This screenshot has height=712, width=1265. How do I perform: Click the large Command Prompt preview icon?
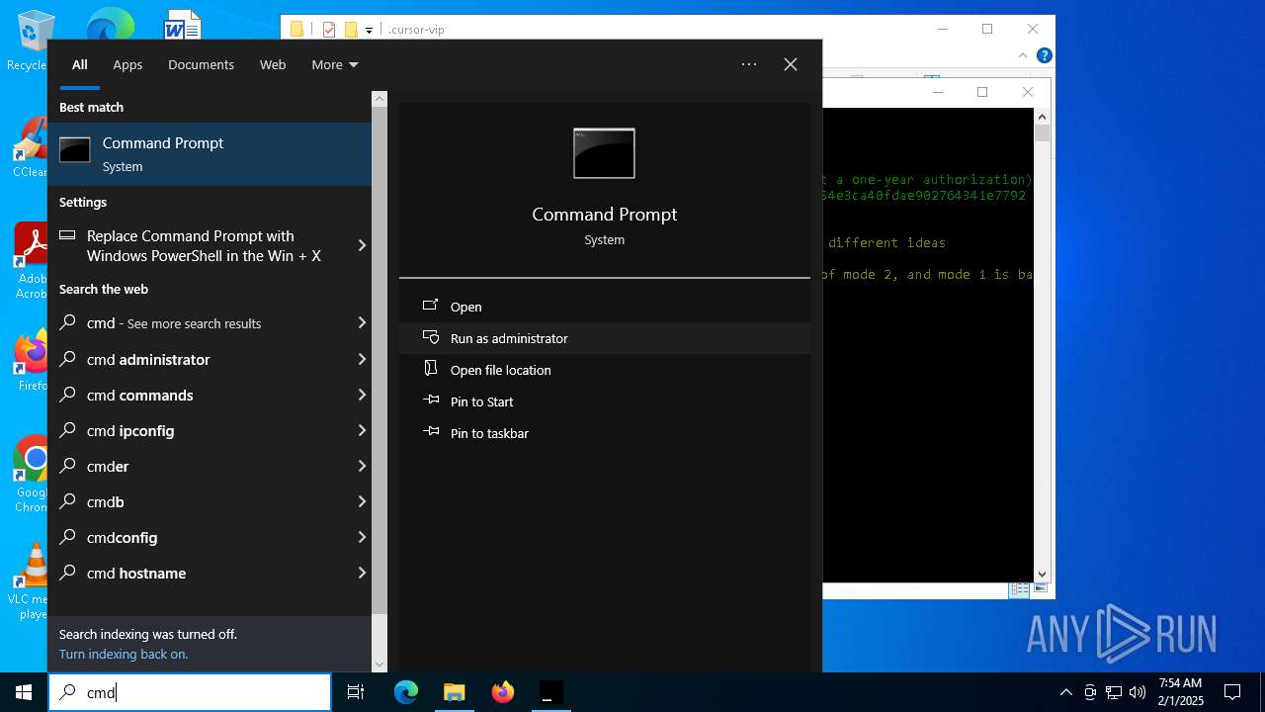pos(604,153)
